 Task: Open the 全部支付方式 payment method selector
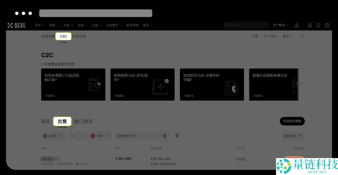pos(142,136)
